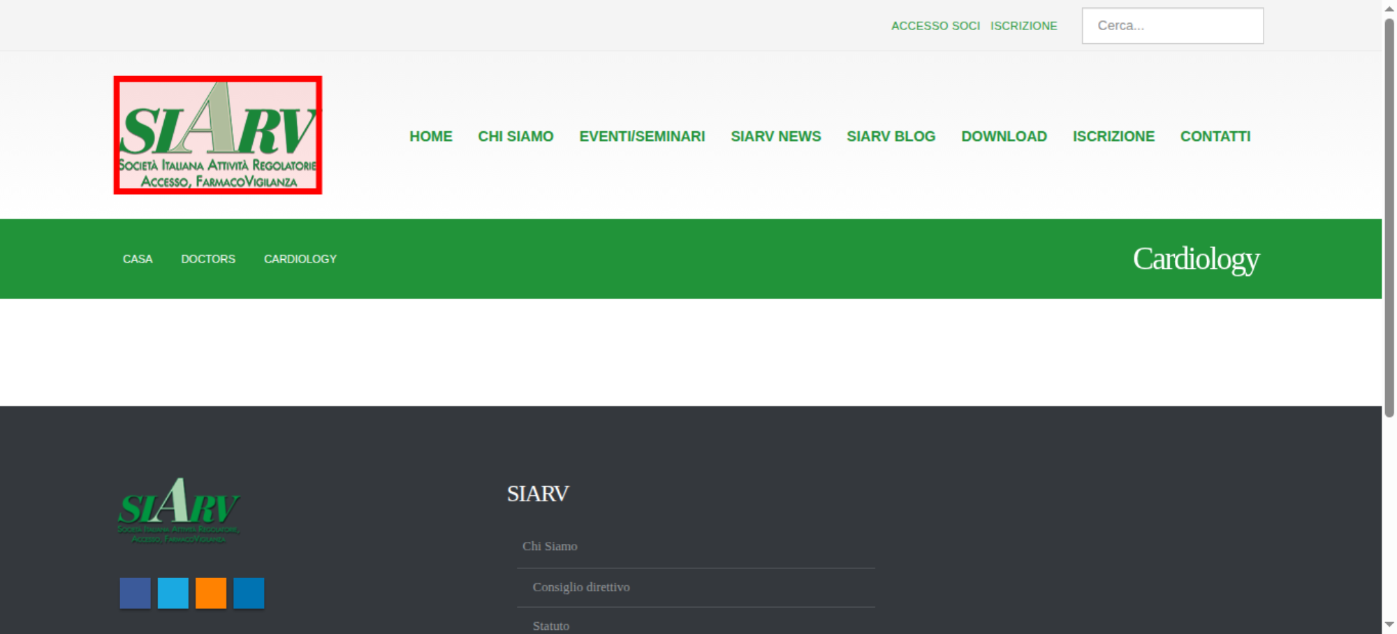Go to HOME in main navigation

coord(431,136)
